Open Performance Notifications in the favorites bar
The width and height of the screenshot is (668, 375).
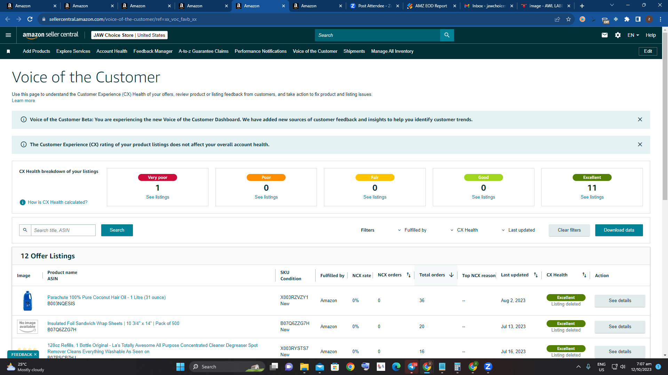tap(261, 51)
